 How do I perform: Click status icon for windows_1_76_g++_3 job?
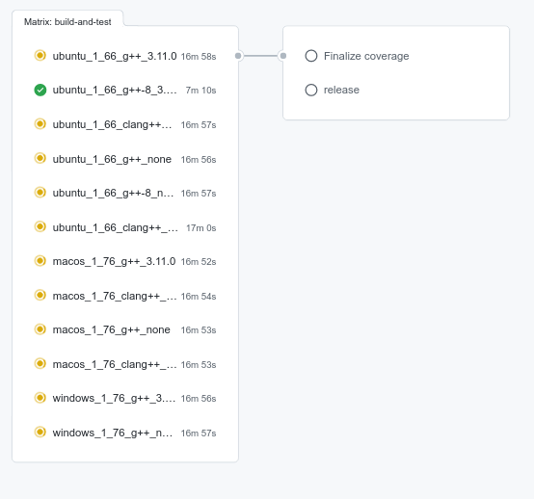coord(40,398)
